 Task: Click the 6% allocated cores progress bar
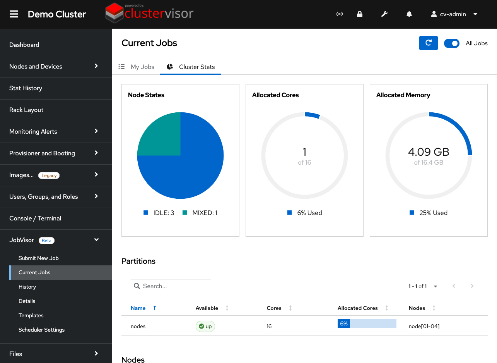point(367,323)
